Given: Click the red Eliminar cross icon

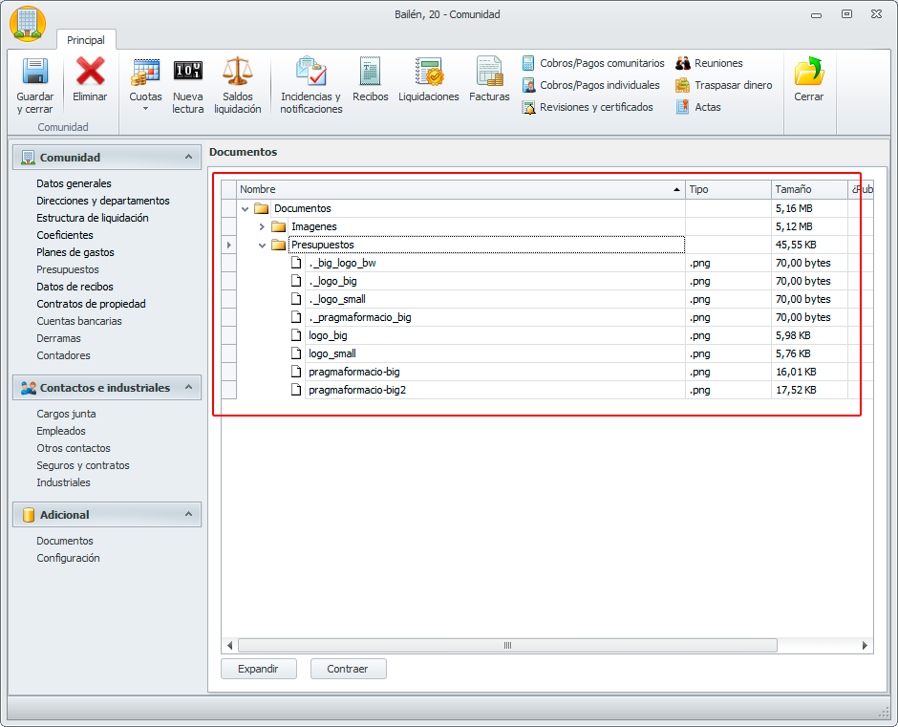Looking at the screenshot, I should pyautogui.click(x=90, y=71).
